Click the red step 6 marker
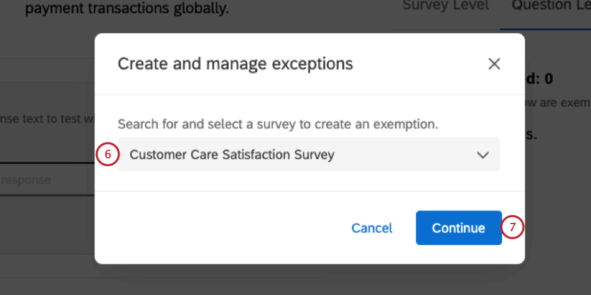The image size is (591, 295). (107, 155)
